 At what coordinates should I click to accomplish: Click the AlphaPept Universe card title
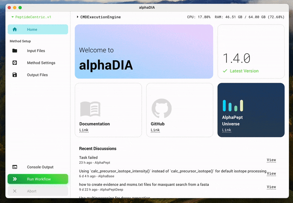[232, 121]
